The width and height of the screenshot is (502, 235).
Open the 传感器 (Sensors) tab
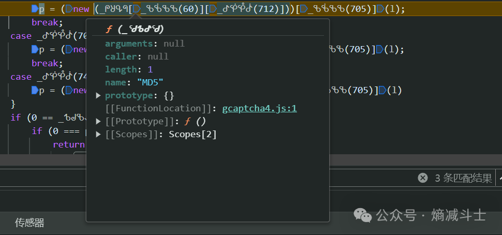[29, 223]
